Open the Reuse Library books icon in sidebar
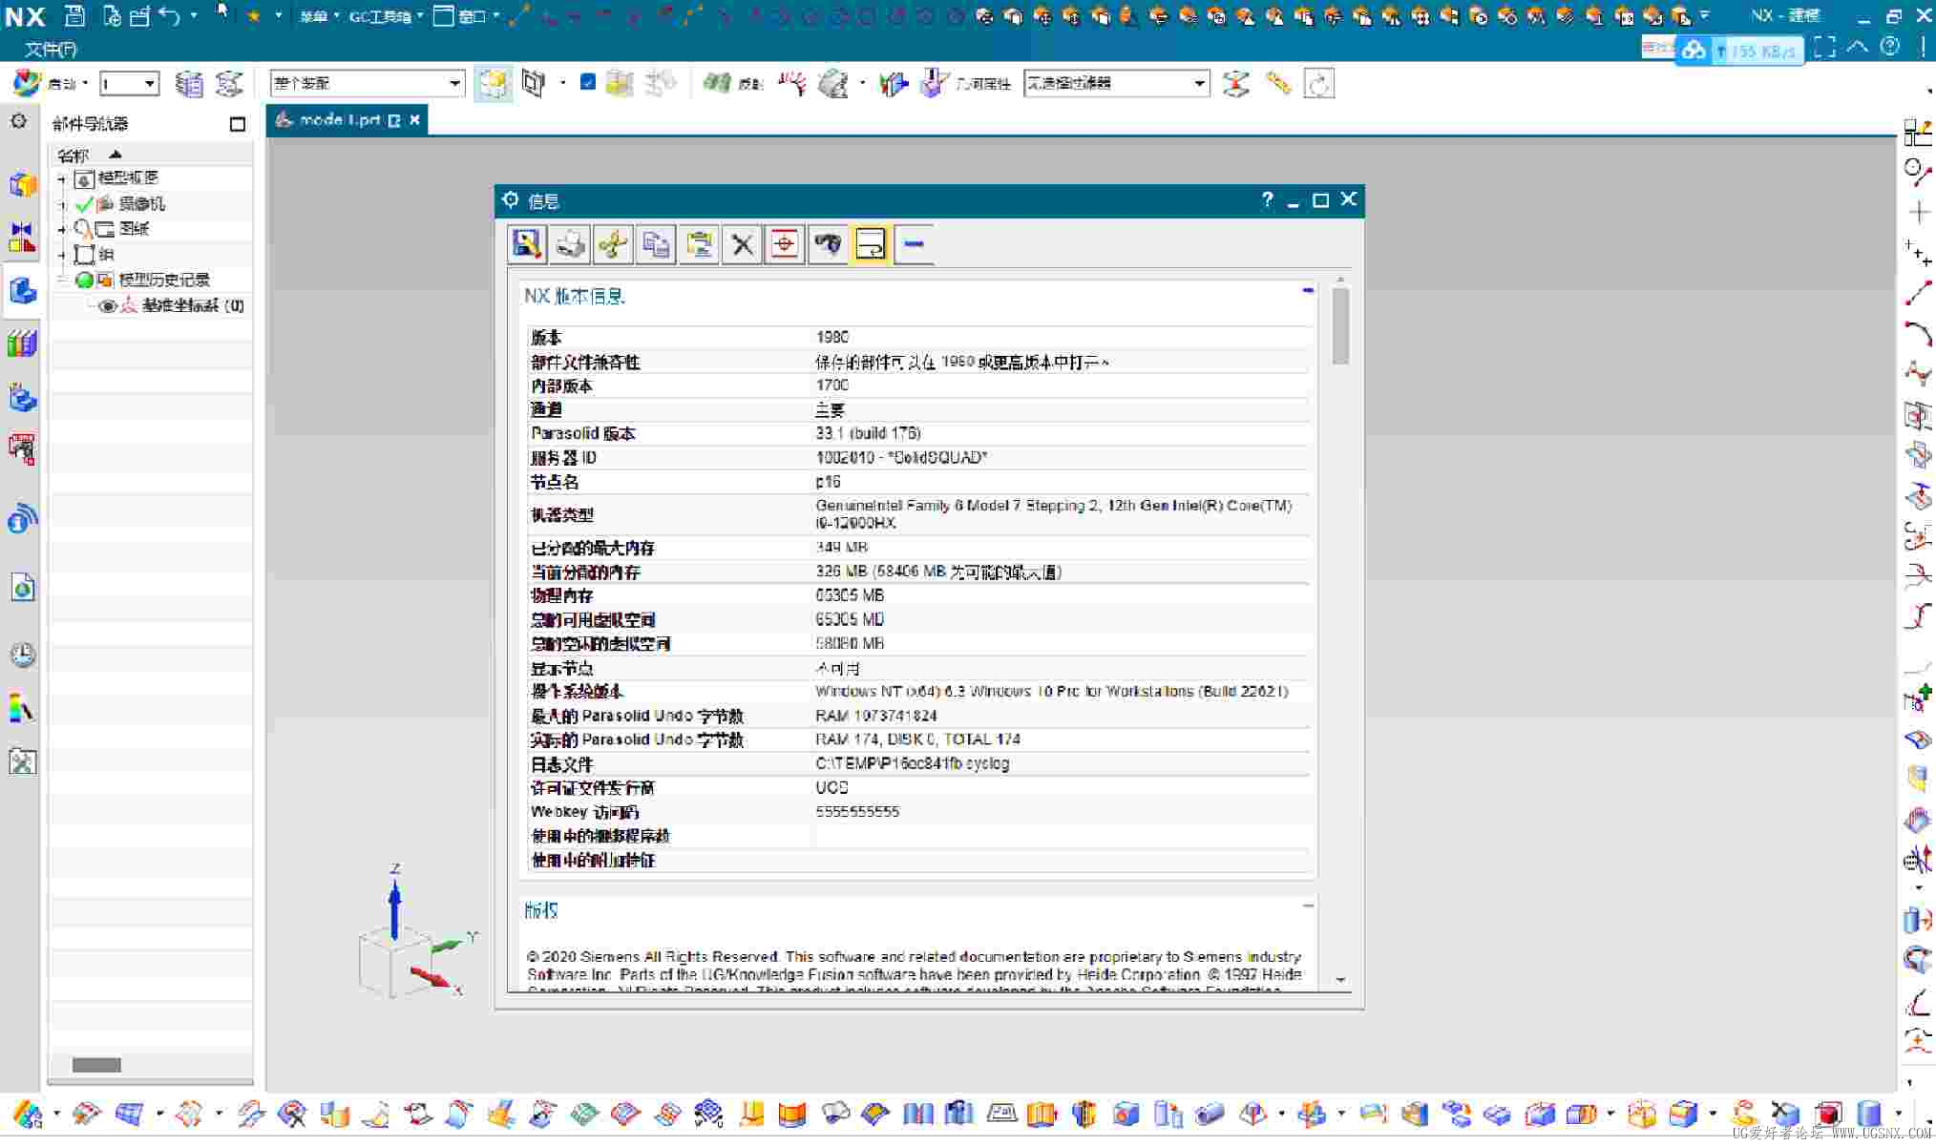The image size is (1936, 1145). pos(22,343)
